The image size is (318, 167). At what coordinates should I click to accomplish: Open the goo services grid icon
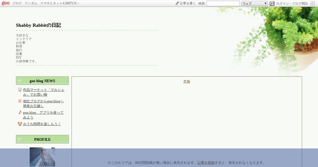coord(313,3)
